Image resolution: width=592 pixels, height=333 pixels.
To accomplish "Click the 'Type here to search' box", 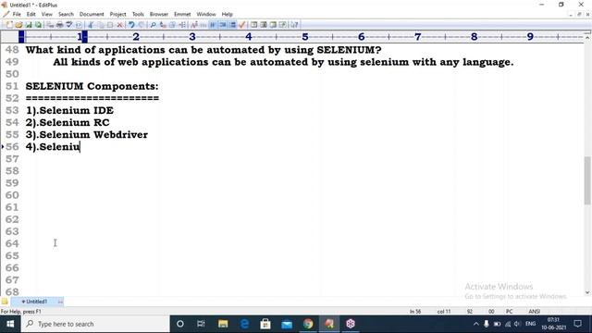I will click(x=95, y=324).
